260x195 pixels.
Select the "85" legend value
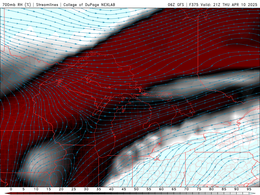224,189
